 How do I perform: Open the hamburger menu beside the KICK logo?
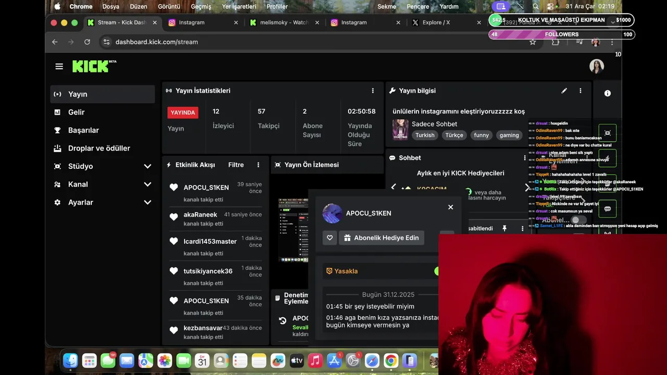tap(59, 66)
